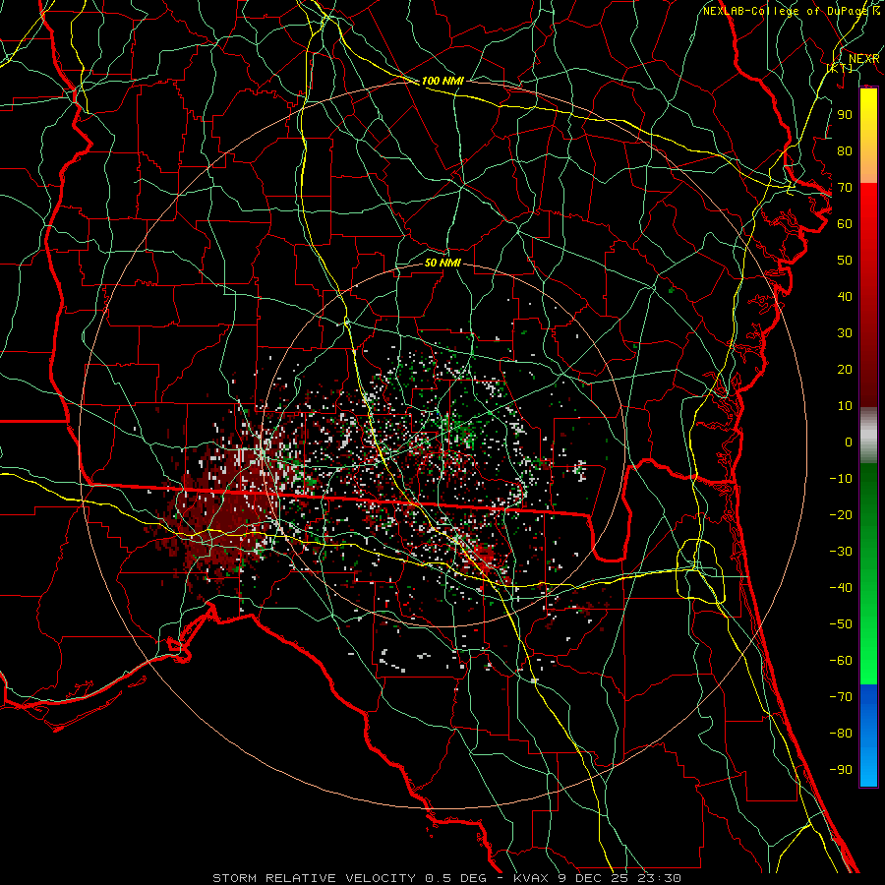Click the "-60" scale label
The width and height of the screenshot is (885, 885).
tap(841, 661)
